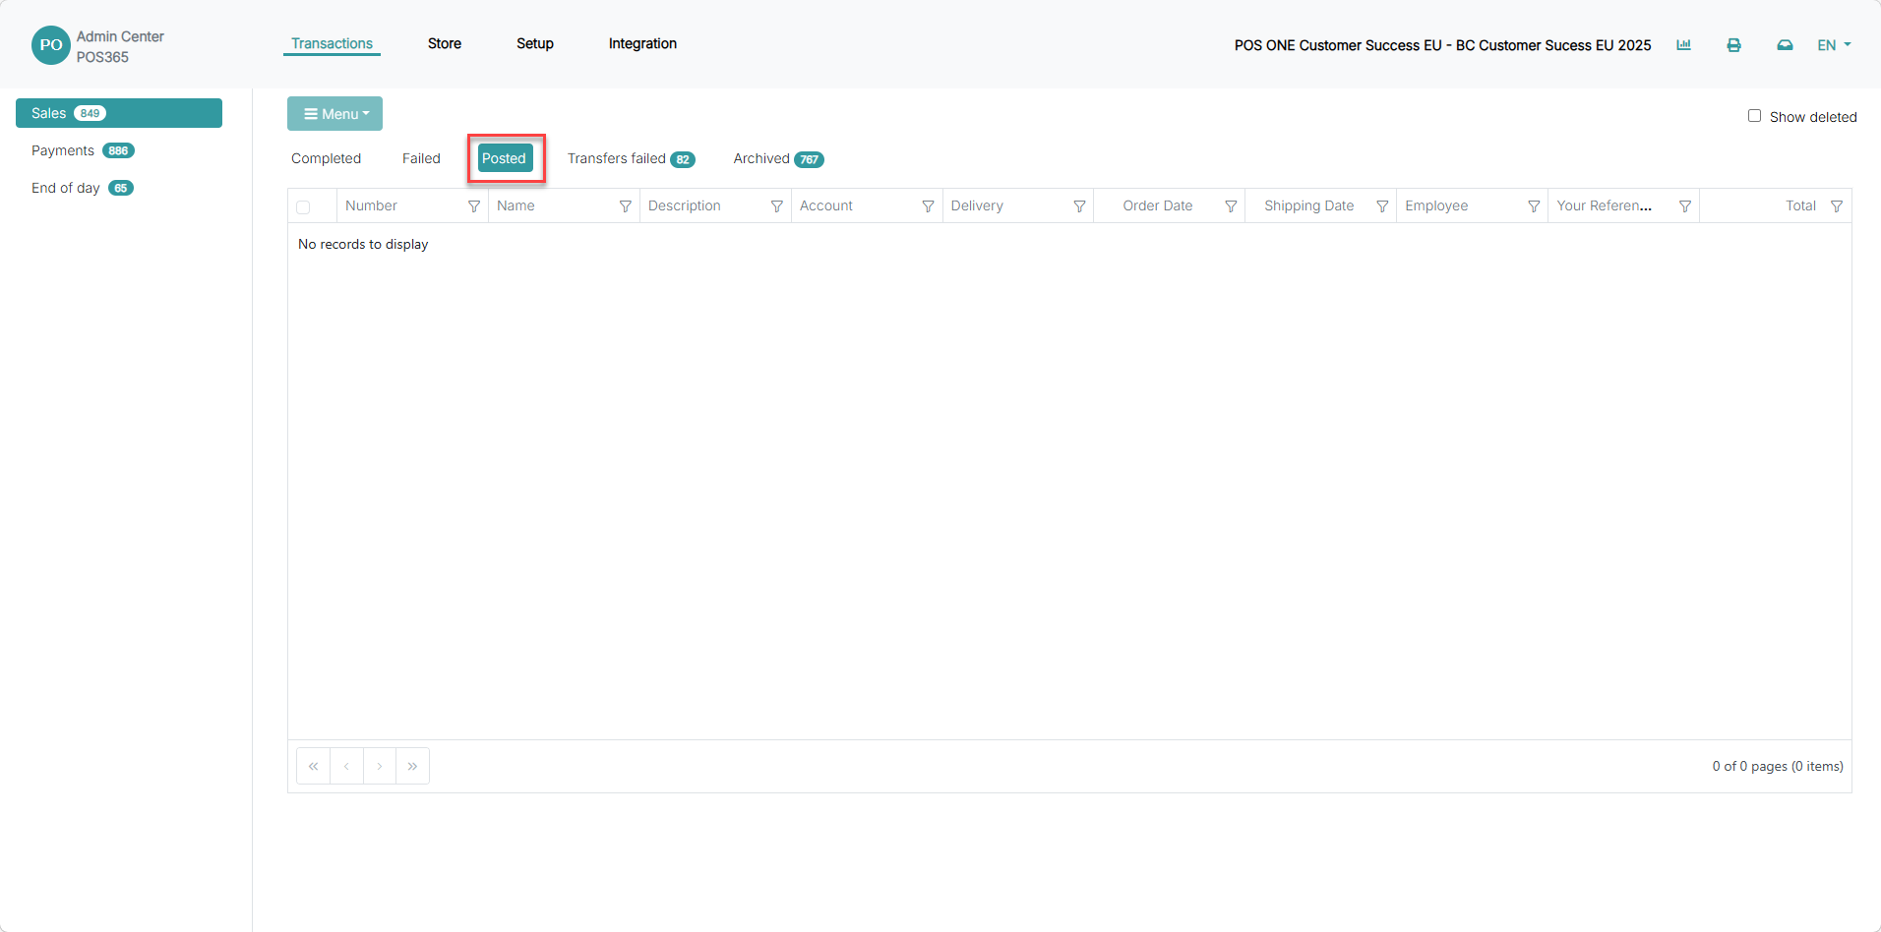Click 'No records to display' text
1881x932 pixels.
363,244
